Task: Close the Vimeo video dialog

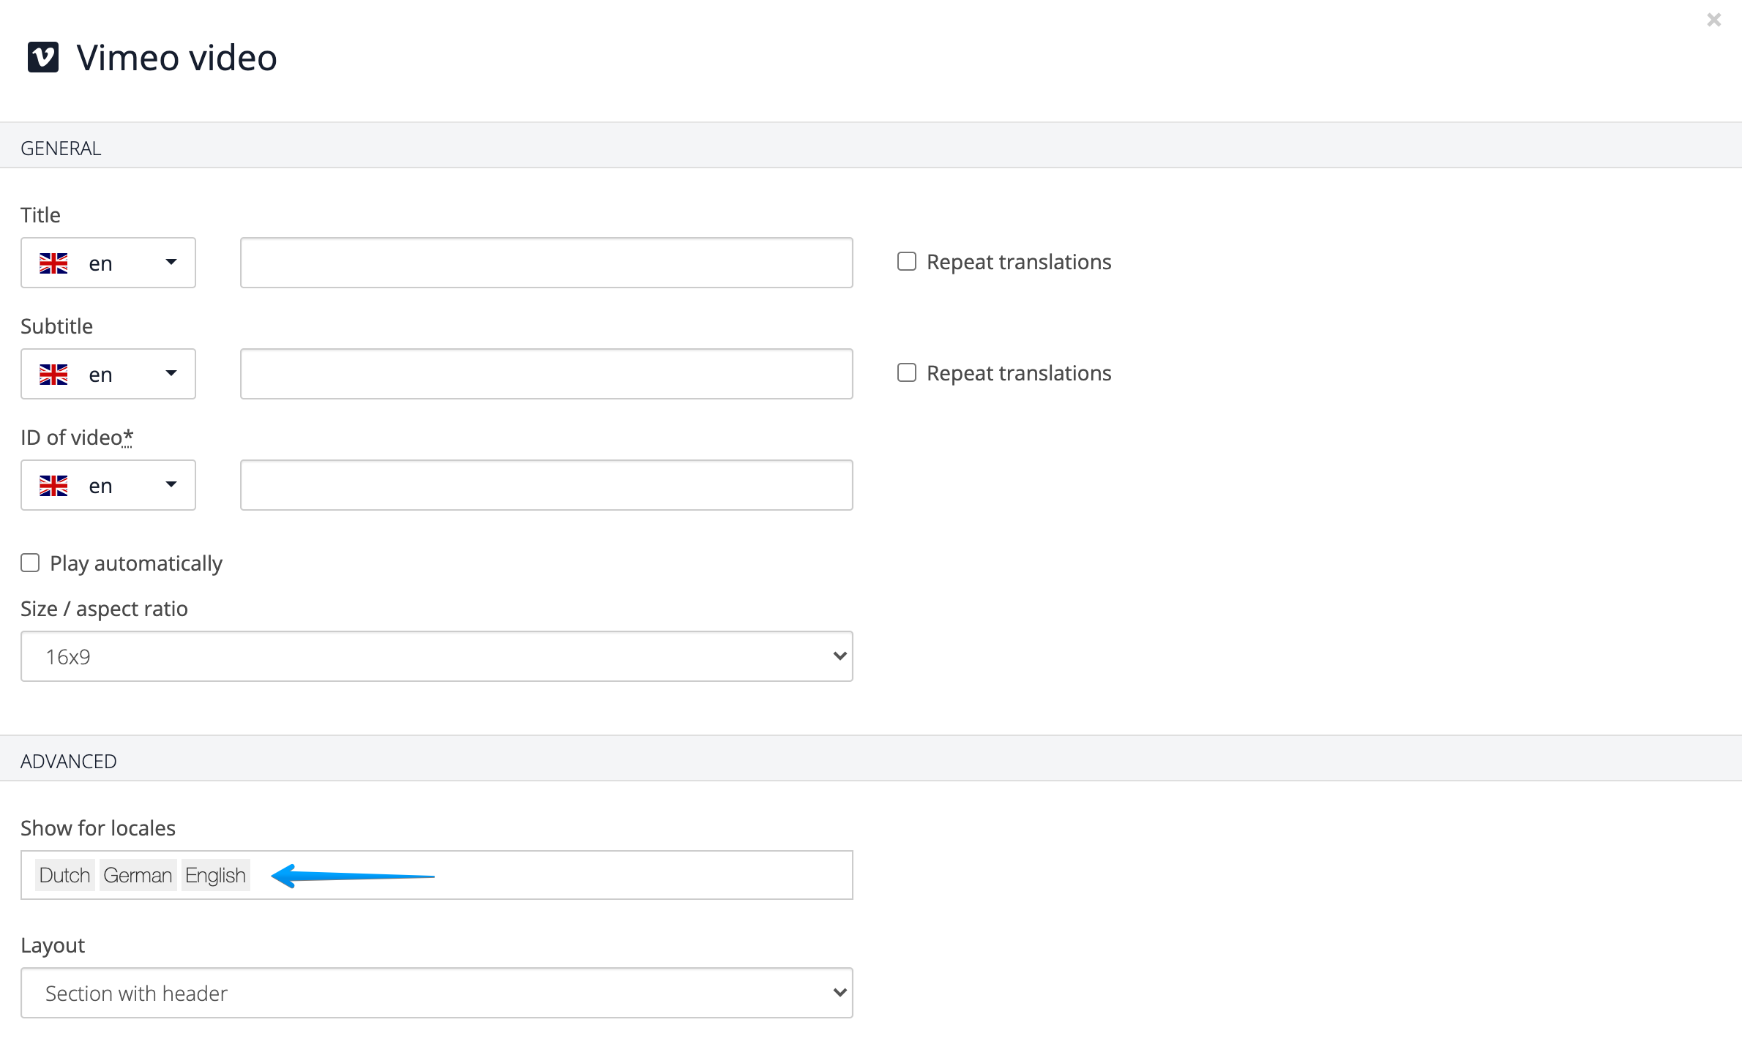Action: coord(1713,20)
